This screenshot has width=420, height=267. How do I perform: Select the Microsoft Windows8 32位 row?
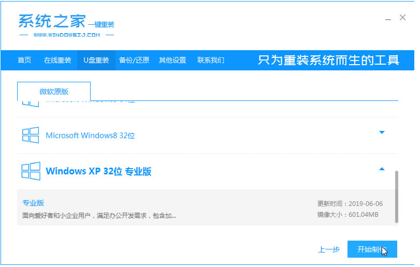207,136
